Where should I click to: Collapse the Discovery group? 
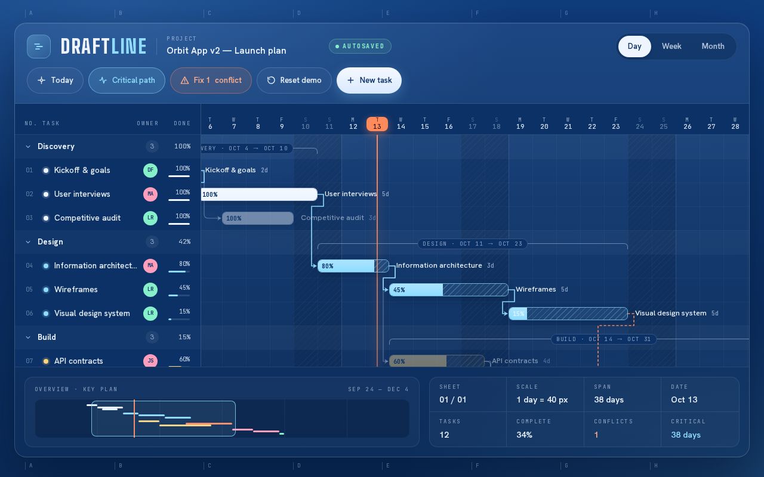coord(28,147)
